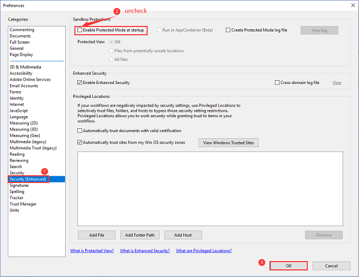The image size is (359, 277).
Task: Open the JavaScript category
Action: coord(18,111)
